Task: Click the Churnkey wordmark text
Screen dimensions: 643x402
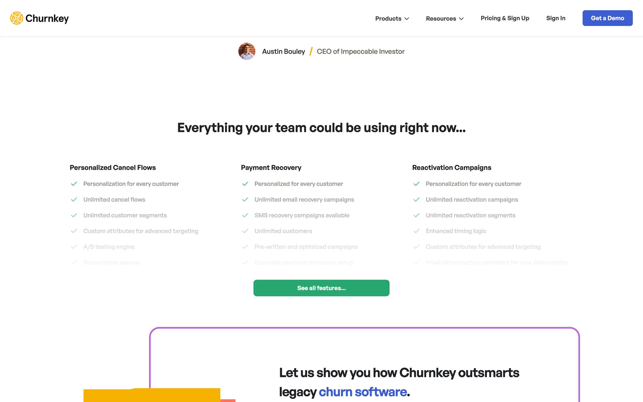Action: coord(47,18)
